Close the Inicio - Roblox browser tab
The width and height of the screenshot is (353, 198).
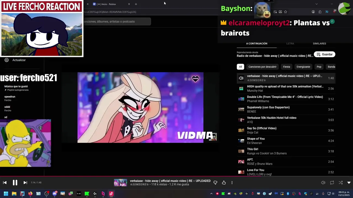pos(129,4)
